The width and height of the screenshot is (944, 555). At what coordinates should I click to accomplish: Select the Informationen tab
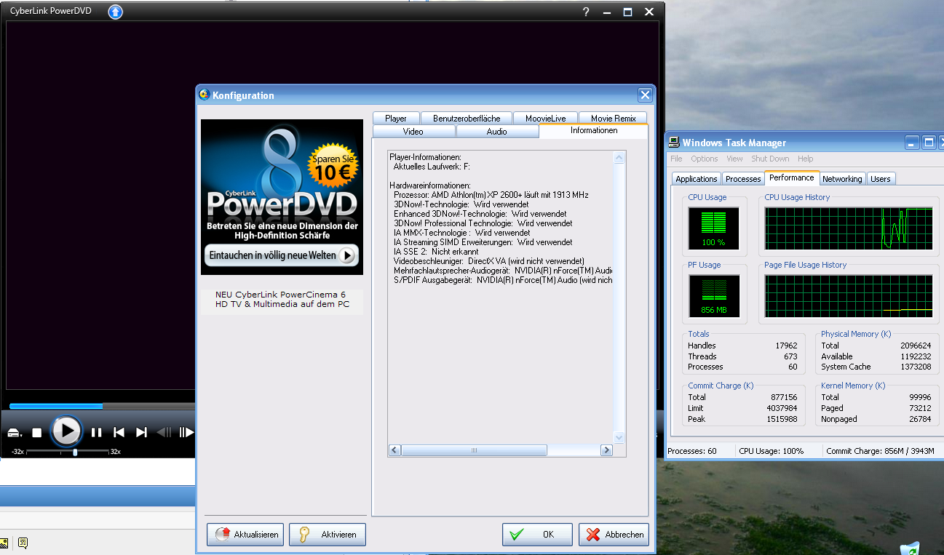pos(594,130)
